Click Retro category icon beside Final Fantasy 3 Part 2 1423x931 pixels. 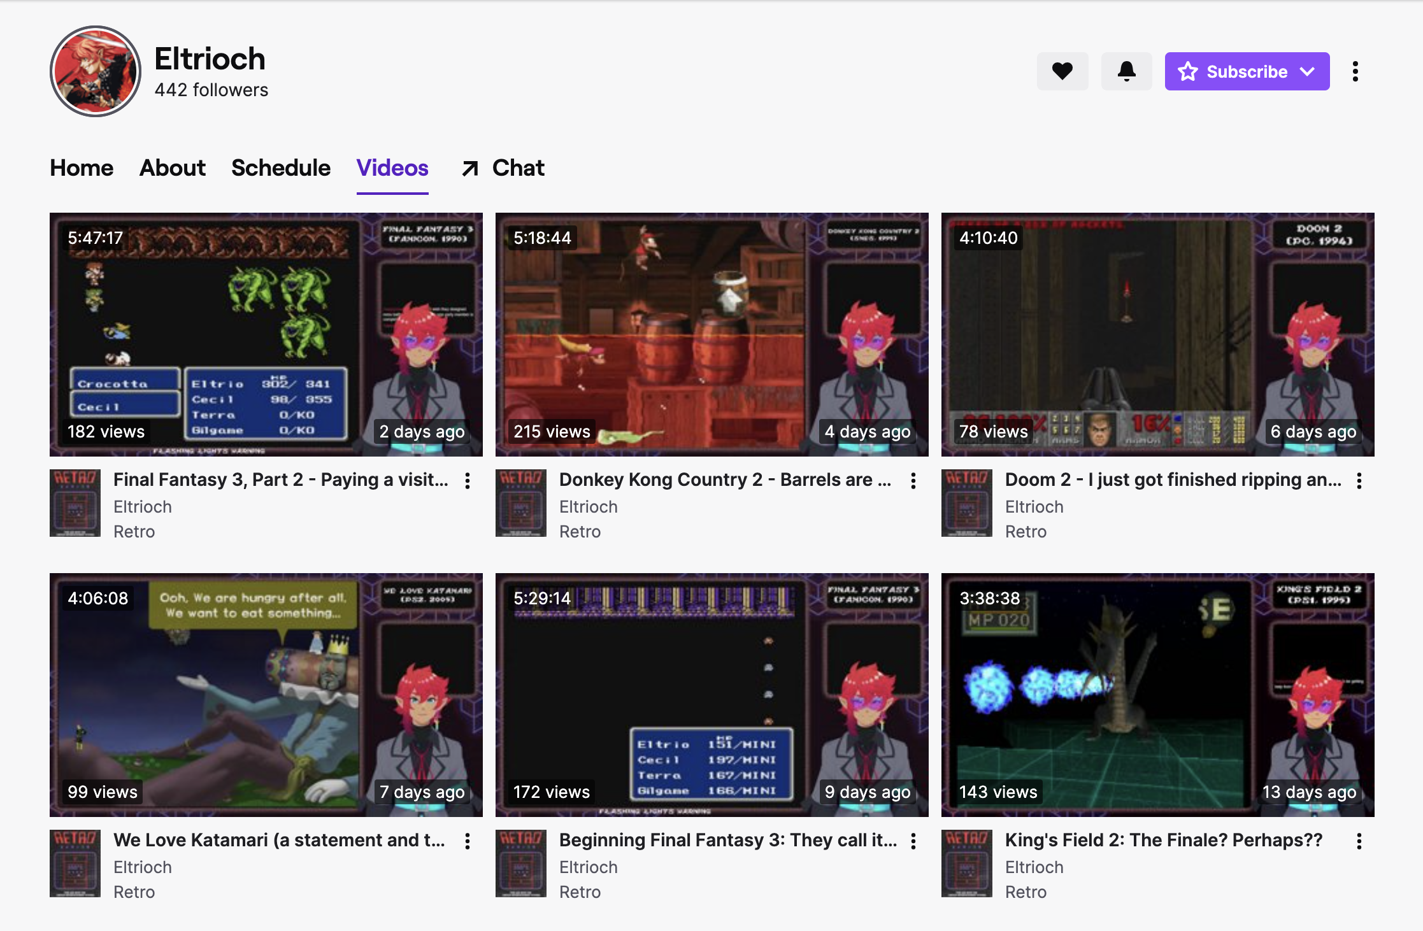coord(75,503)
